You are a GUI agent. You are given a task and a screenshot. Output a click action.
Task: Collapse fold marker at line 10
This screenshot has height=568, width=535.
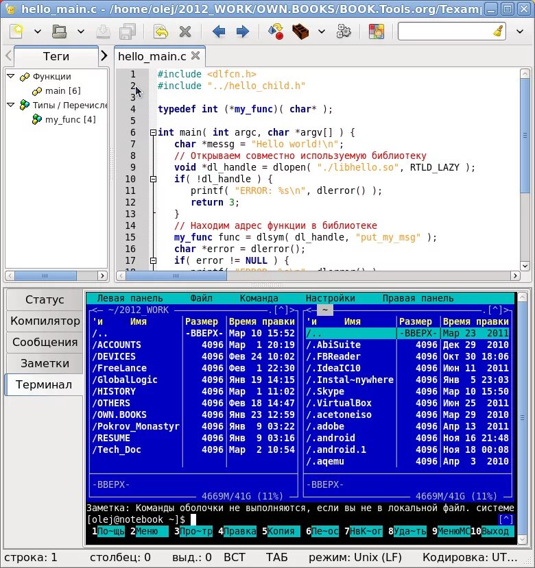[x=153, y=179]
